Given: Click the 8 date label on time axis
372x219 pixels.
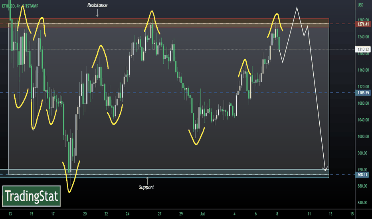Looking at the screenshot, I should 277,214.
